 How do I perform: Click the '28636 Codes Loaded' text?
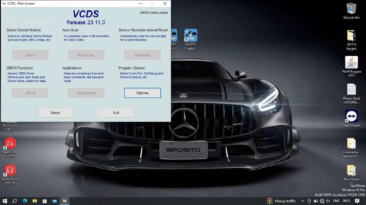[x=154, y=13]
